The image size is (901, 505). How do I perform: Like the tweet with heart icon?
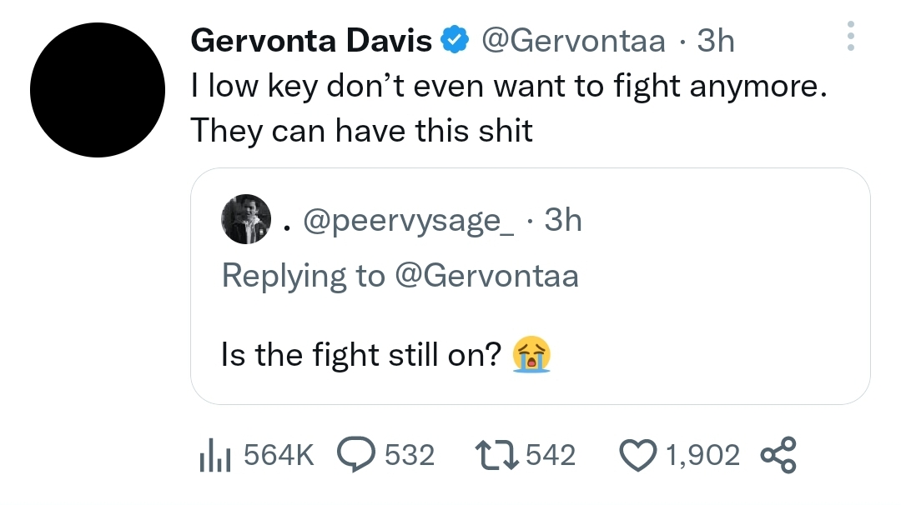[638, 455]
